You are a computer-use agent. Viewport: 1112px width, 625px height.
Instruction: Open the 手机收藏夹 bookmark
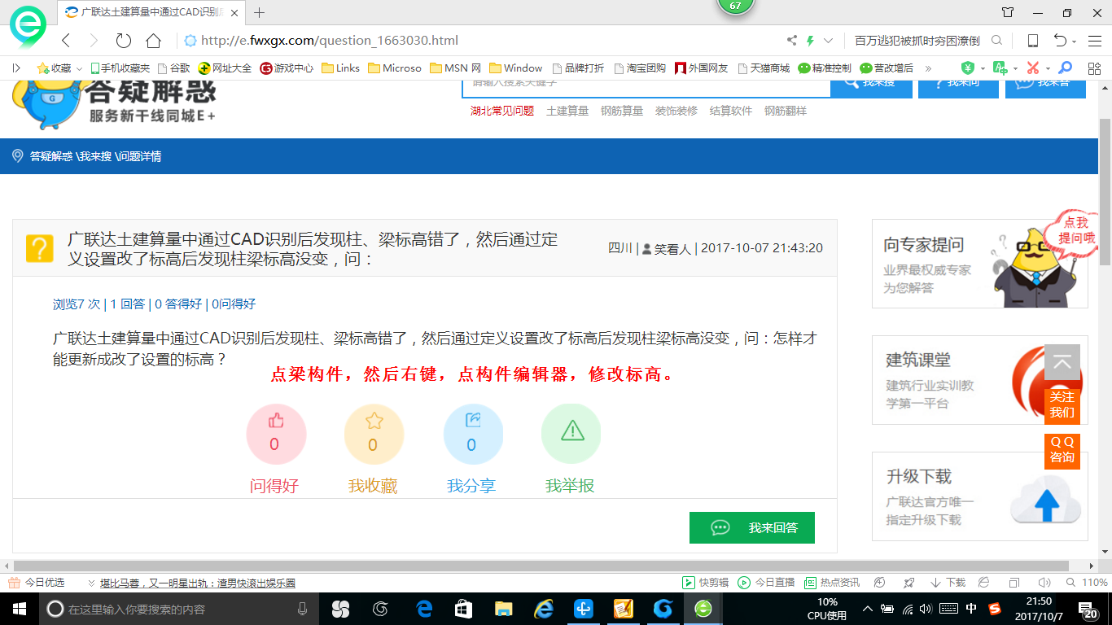(x=120, y=68)
